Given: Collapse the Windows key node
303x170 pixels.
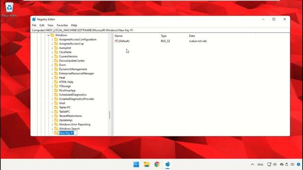Looking at the screenshot, I should coord(48,35).
